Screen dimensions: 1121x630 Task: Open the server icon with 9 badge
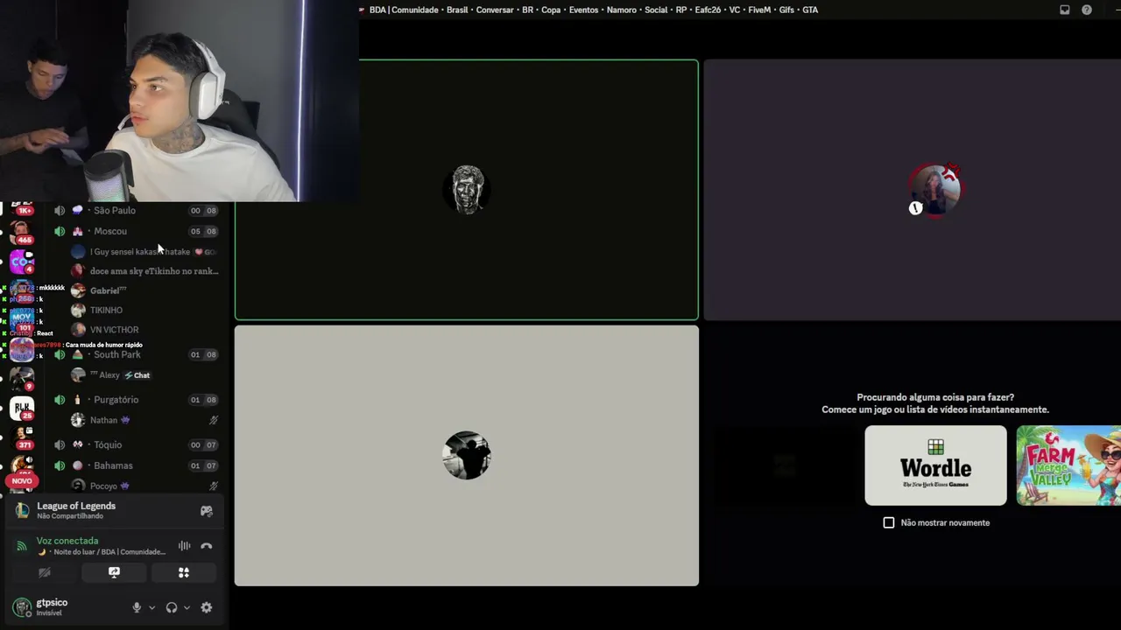coord(22,378)
